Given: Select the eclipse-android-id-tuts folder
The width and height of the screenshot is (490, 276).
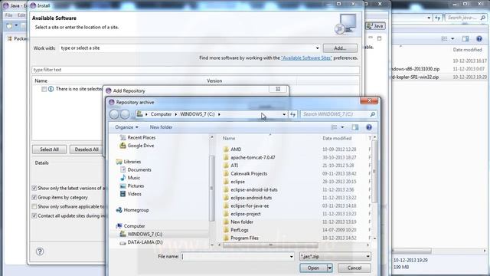Looking at the screenshot, I should pos(254,189).
